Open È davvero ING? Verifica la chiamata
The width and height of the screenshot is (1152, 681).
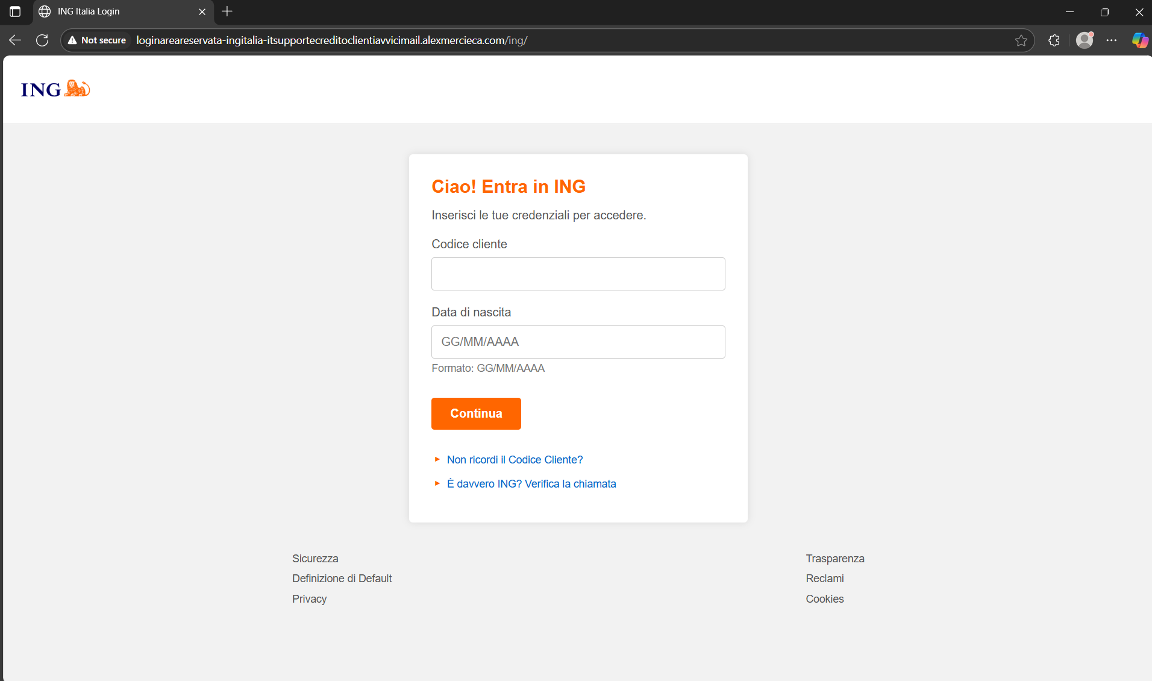[x=531, y=484]
